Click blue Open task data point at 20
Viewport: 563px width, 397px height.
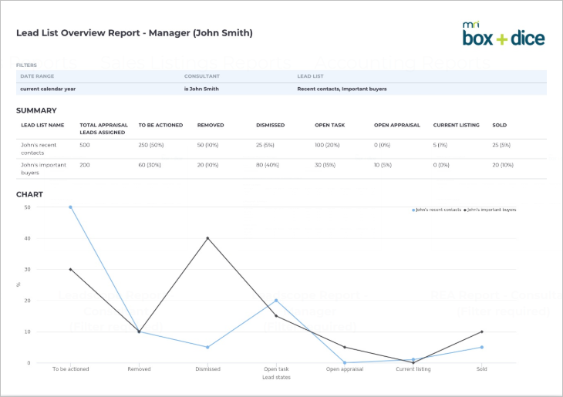(x=276, y=301)
